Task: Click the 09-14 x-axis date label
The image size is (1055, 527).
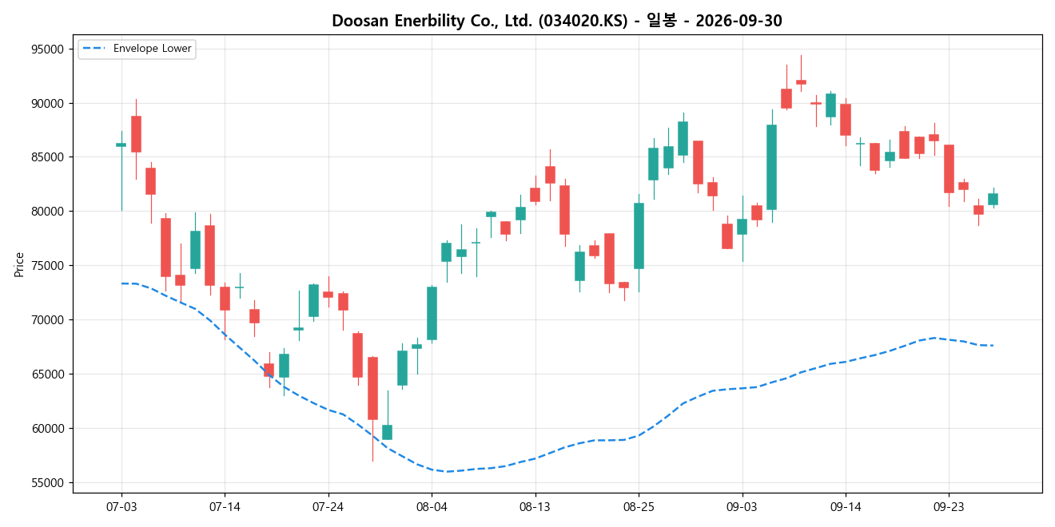Action: pyautogui.click(x=846, y=506)
